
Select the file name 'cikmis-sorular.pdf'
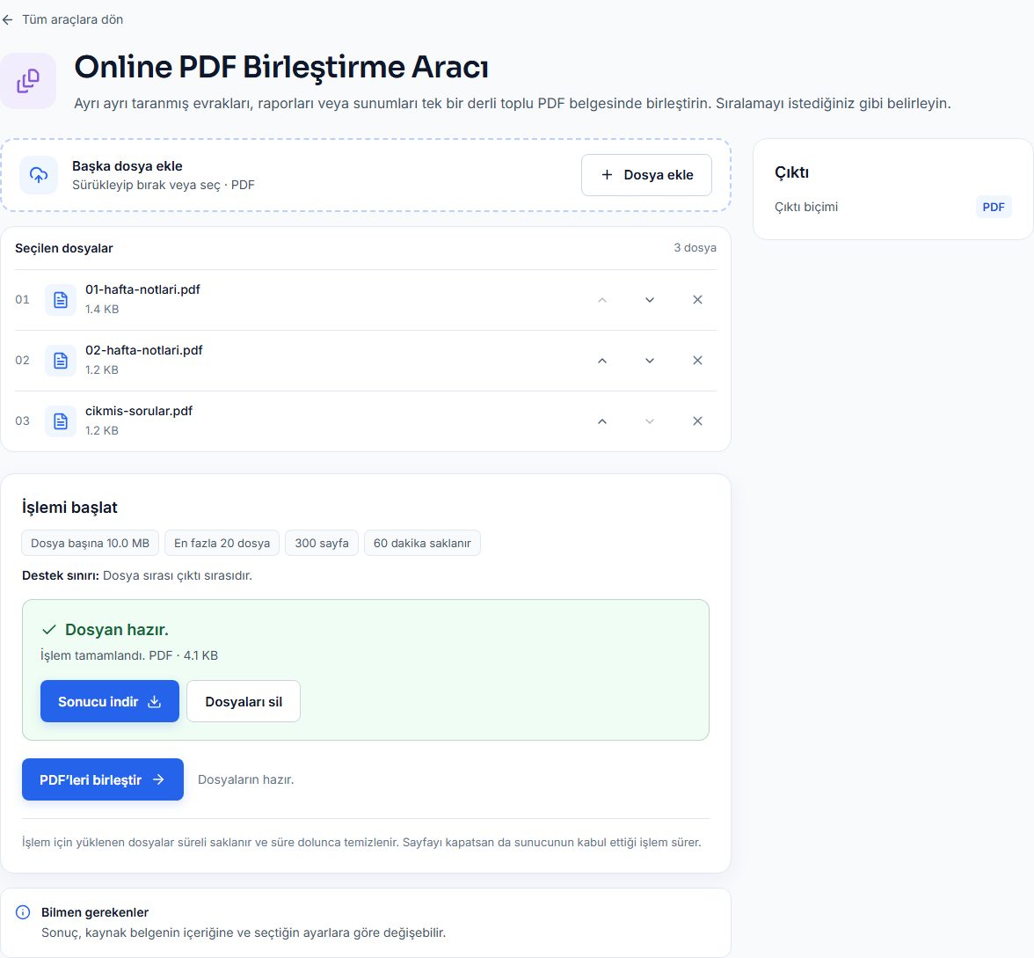(139, 411)
